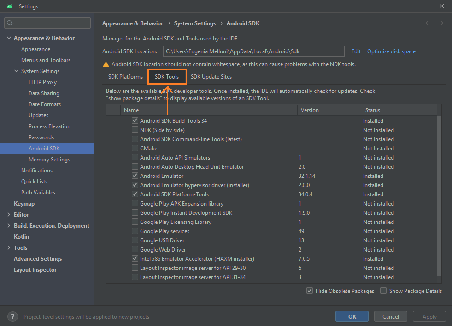
Task: Expand the Editor section
Action: pos(9,215)
